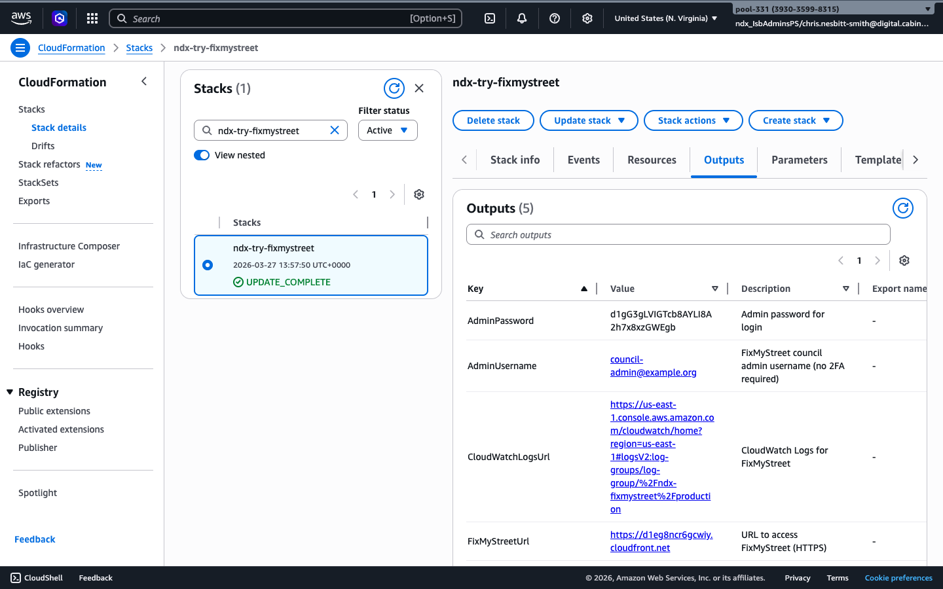Disable the View nested toggle
943x589 pixels.
202,155
